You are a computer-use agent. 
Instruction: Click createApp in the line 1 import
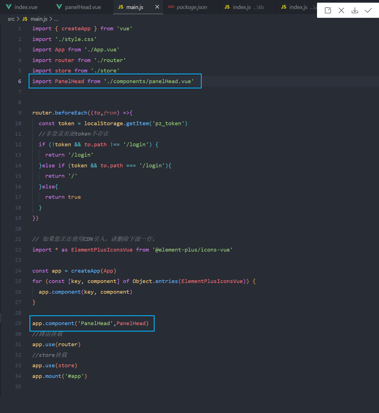[76, 28]
